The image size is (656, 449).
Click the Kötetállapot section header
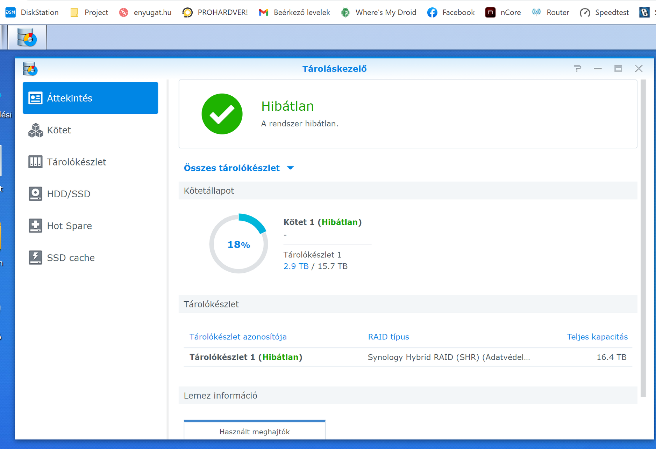point(408,191)
